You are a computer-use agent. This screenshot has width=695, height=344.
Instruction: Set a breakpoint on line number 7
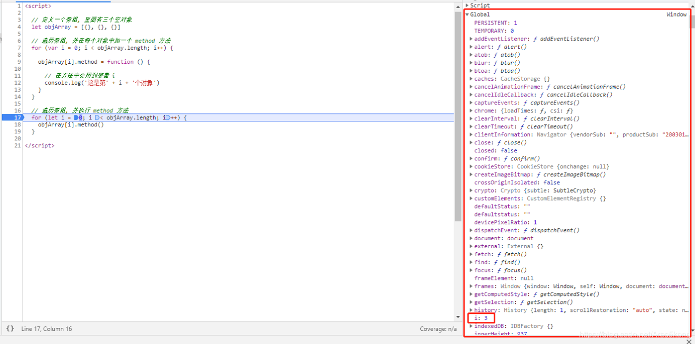pyautogui.click(x=19, y=48)
